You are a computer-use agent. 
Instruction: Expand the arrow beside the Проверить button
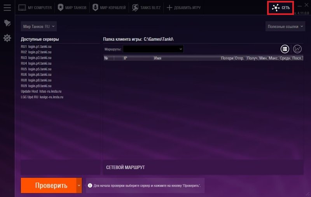79,185
